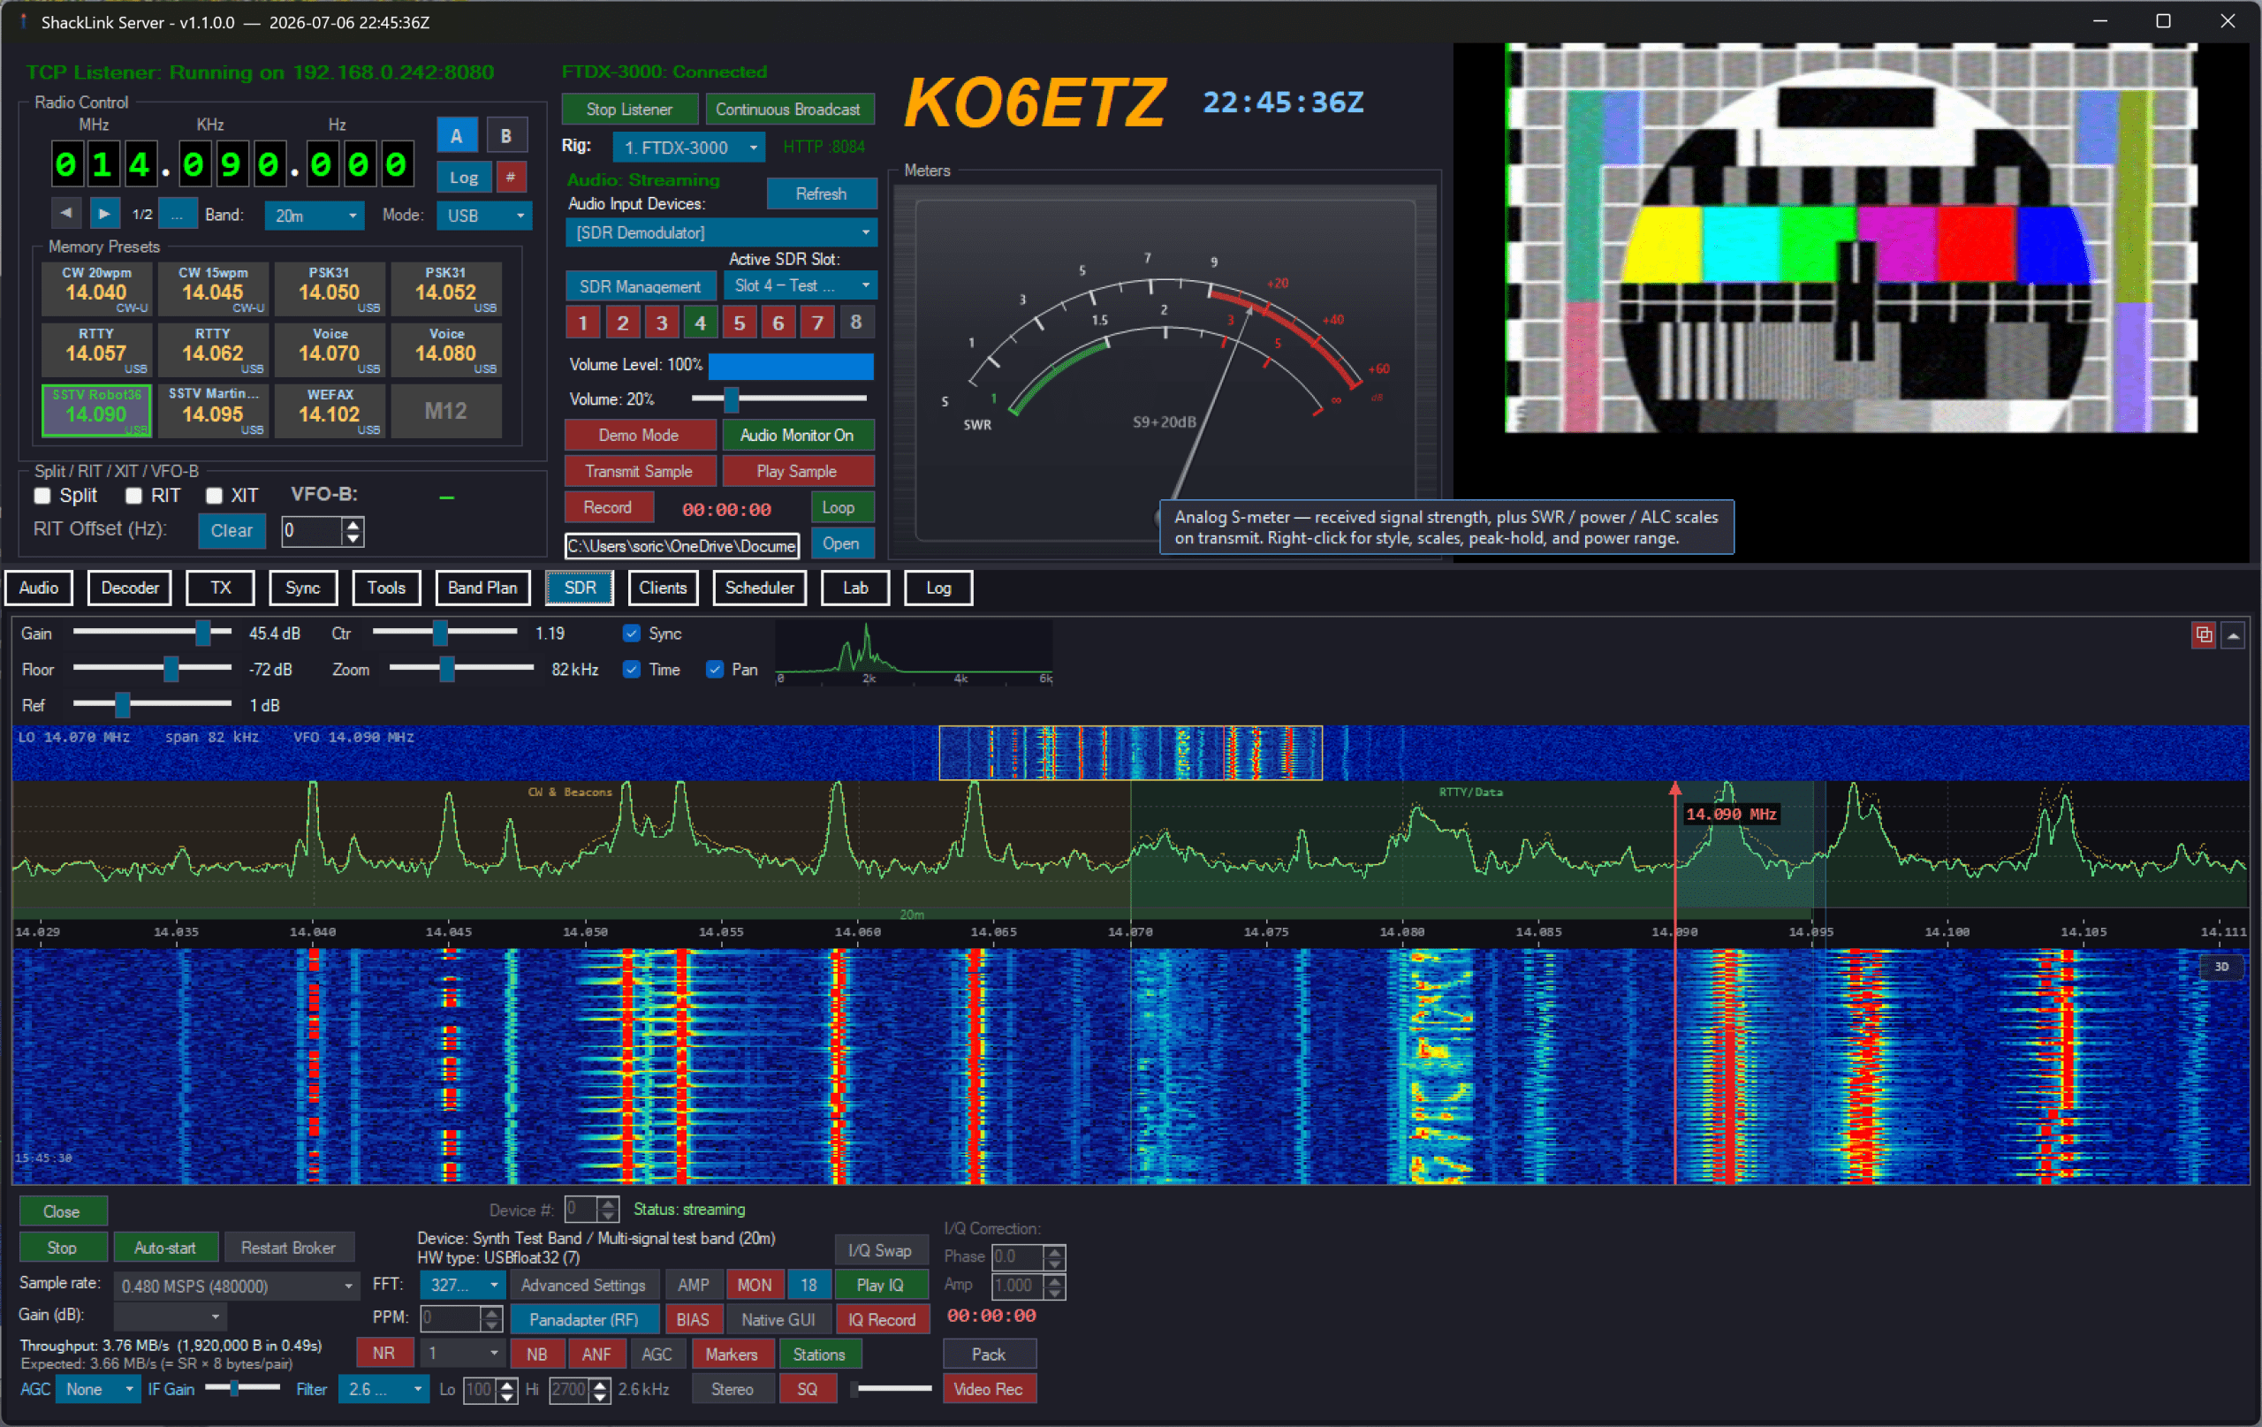
Task: Click the SDR Management button
Action: coord(641,285)
